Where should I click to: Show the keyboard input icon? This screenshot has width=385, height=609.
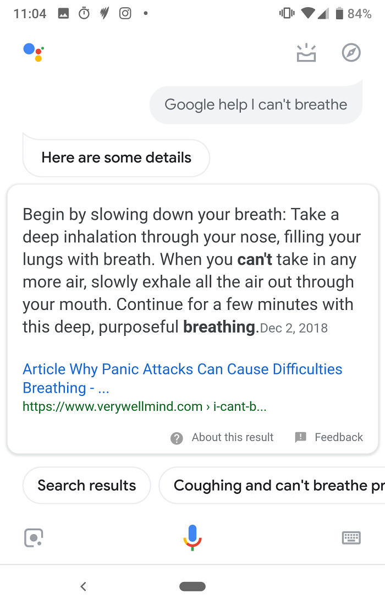(352, 537)
